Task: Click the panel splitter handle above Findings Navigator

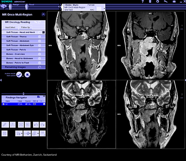Action: 24,94
